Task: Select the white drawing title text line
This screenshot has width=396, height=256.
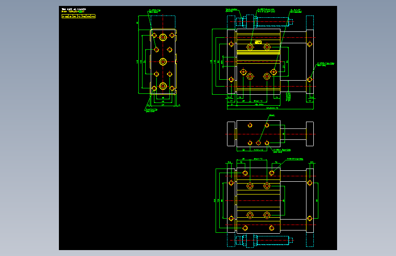Action: (x=74, y=9)
